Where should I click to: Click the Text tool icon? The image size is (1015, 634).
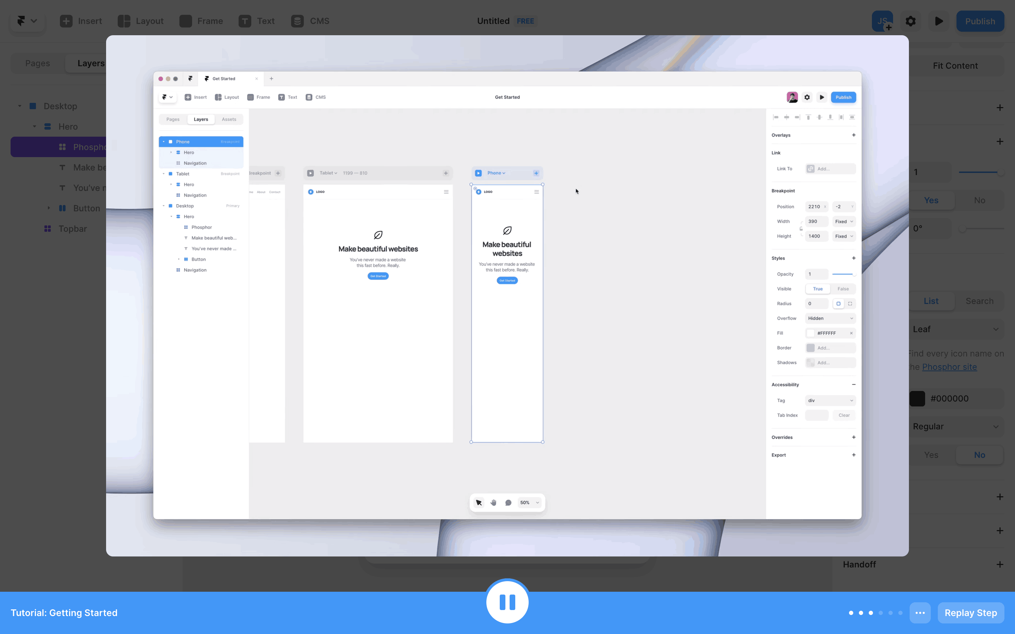click(x=245, y=21)
